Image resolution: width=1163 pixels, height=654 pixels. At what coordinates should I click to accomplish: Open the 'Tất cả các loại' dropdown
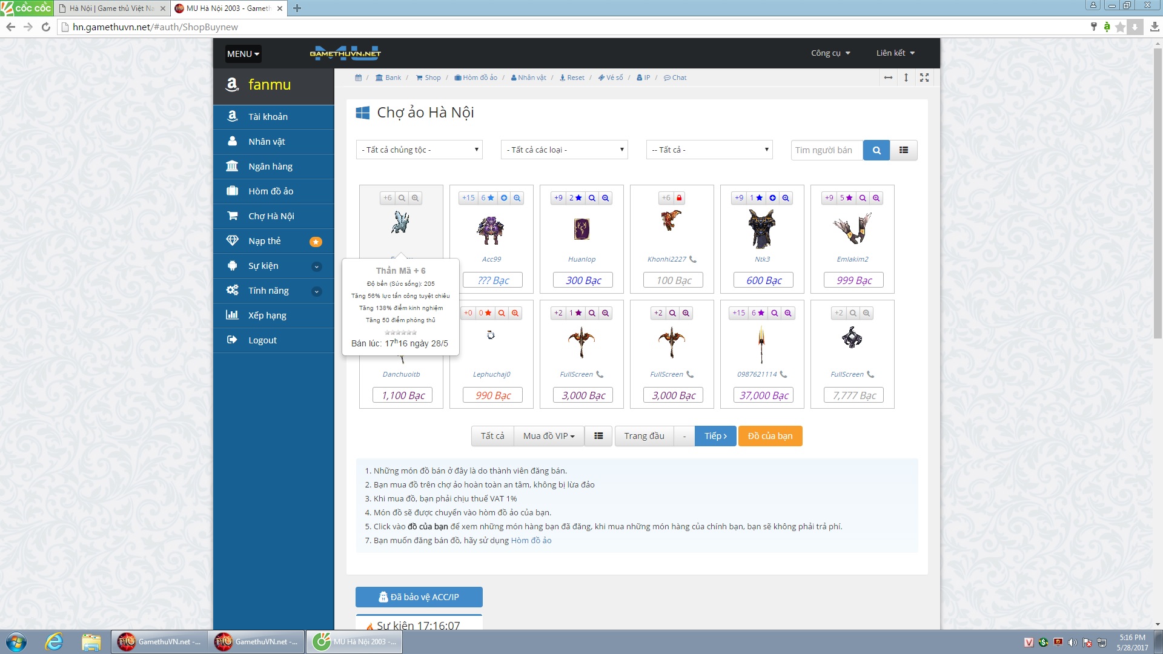pos(564,150)
